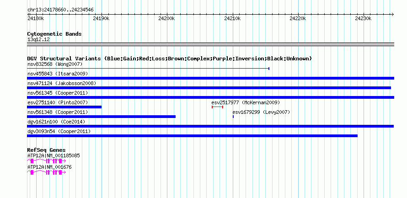Screen dimensions: 407x198
Task: Click the tiny blue esv1679299 marker
Action: point(233,117)
